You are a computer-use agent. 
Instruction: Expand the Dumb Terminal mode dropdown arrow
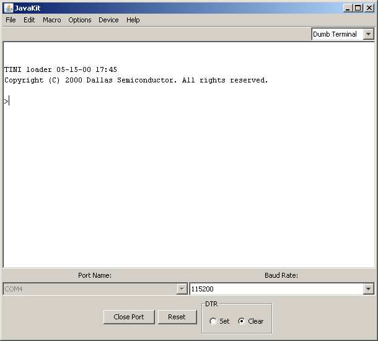pos(368,34)
